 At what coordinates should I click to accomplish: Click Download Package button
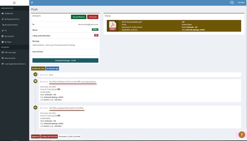(65, 60)
